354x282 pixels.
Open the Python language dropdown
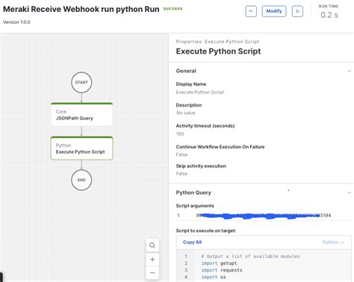tap(333, 242)
